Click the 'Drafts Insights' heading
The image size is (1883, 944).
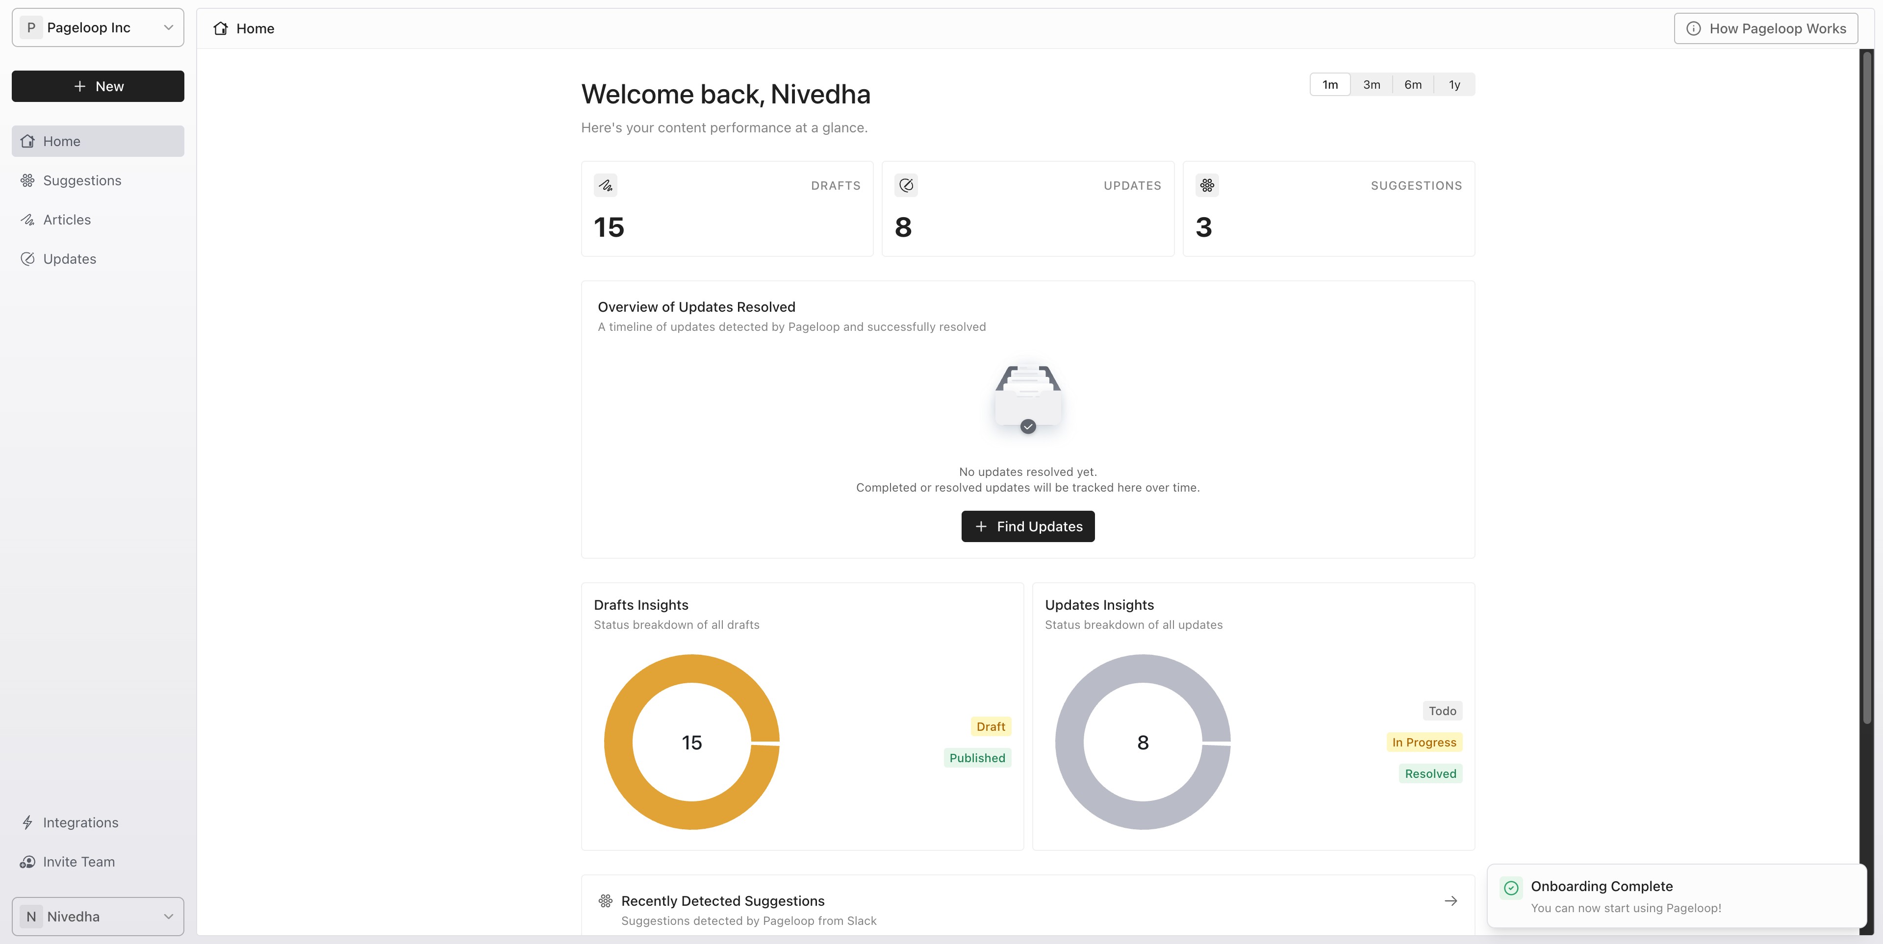coord(641,605)
